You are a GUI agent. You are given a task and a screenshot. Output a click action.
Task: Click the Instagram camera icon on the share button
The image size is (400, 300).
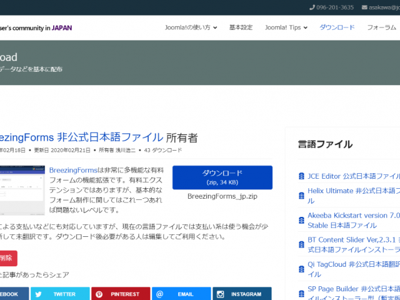coord(220,294)
